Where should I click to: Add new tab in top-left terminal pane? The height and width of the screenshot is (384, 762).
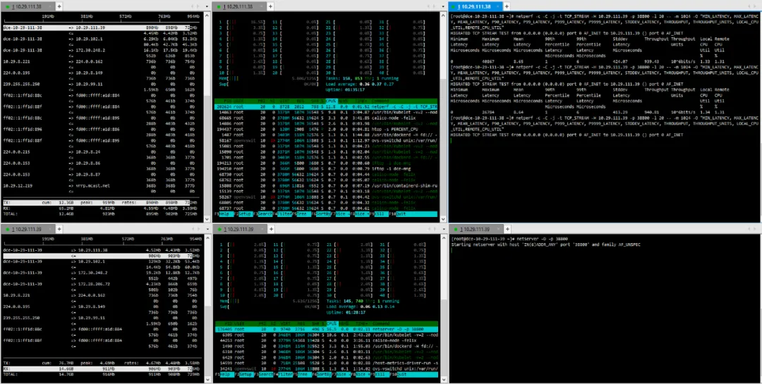coord(59,6)
